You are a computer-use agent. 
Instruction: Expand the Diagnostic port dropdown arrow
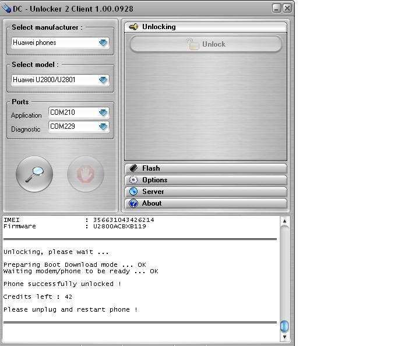point(103,126)
